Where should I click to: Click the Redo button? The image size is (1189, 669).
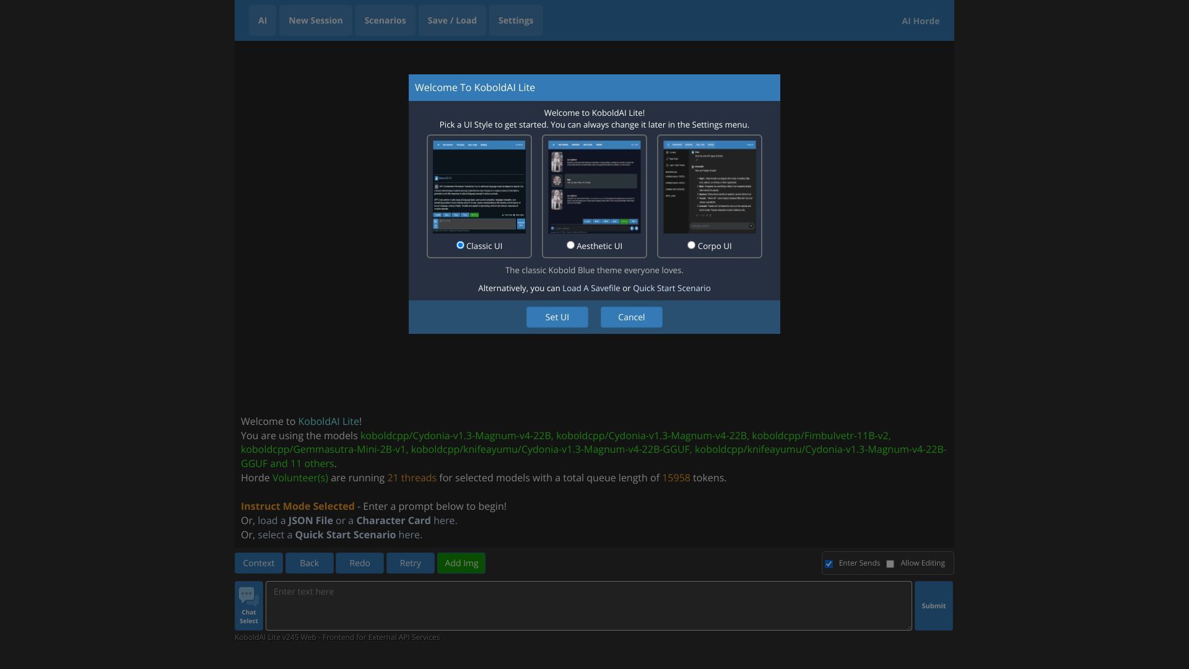pyautogui.click(x=360, y=563)
